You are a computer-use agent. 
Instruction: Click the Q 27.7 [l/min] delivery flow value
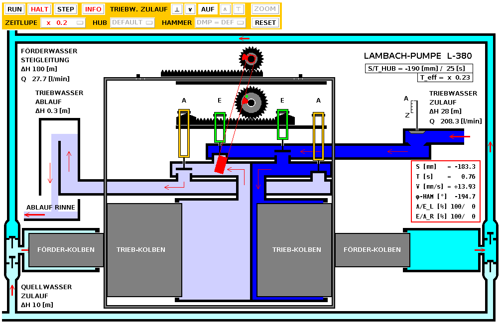point(45,79)
